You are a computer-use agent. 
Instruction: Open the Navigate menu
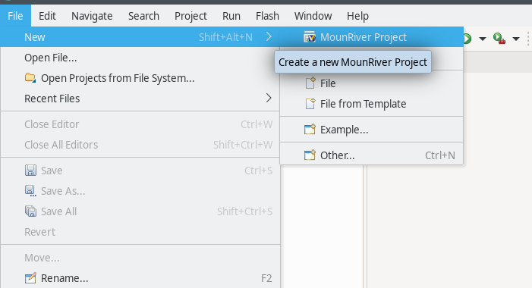92,16
